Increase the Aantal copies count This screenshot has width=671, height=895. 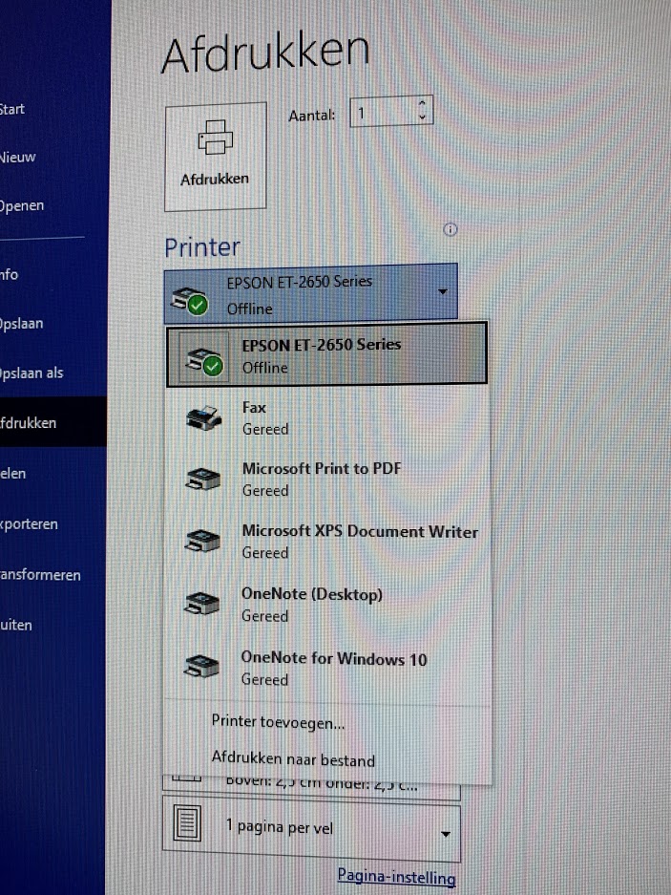[x=423, y=103]
